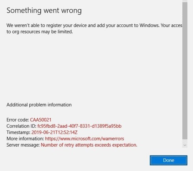
Task: Click the scroll up arrow at top
Action: [185, 0]
